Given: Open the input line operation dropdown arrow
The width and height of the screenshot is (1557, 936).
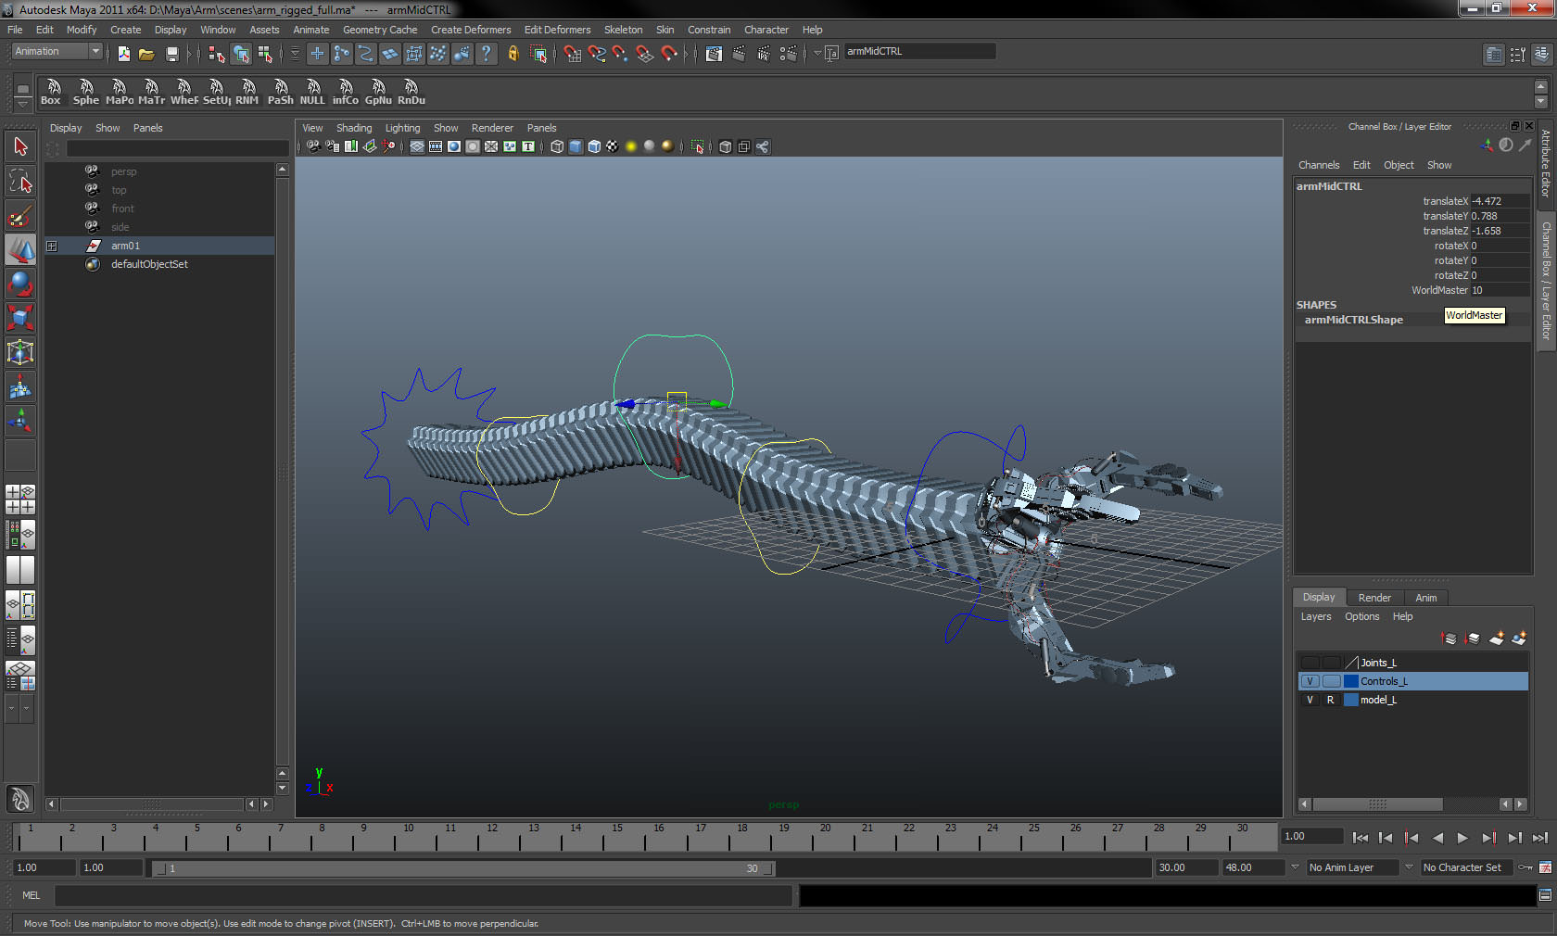Looking at the screenshot, I should point(817,53).
